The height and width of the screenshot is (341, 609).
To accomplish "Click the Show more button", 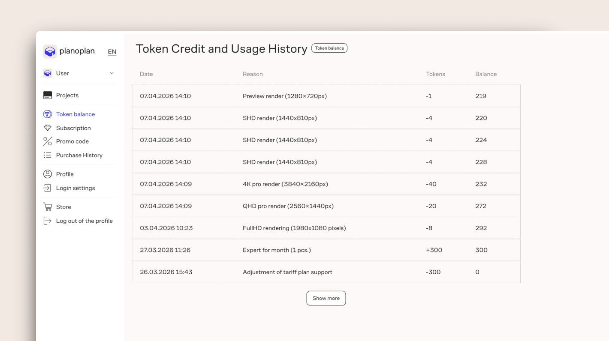I will pyautogui.click(x=326, y=298).
